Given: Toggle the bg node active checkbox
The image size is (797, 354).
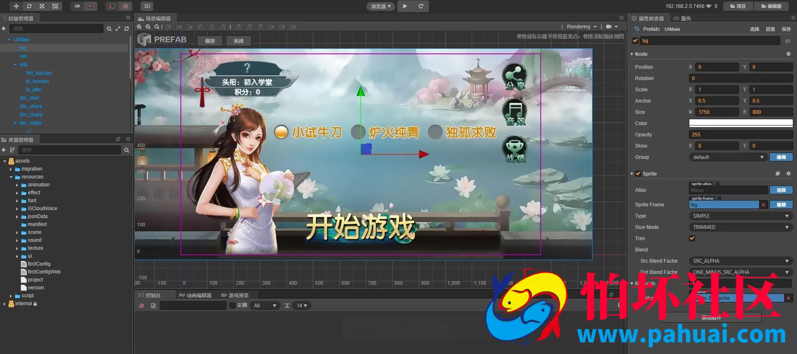Looking at the screenshot, I should [635, 41].
